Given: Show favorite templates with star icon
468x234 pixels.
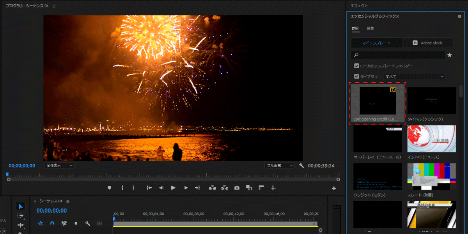Looking at the screenshot, I should [x=449, y=55].
